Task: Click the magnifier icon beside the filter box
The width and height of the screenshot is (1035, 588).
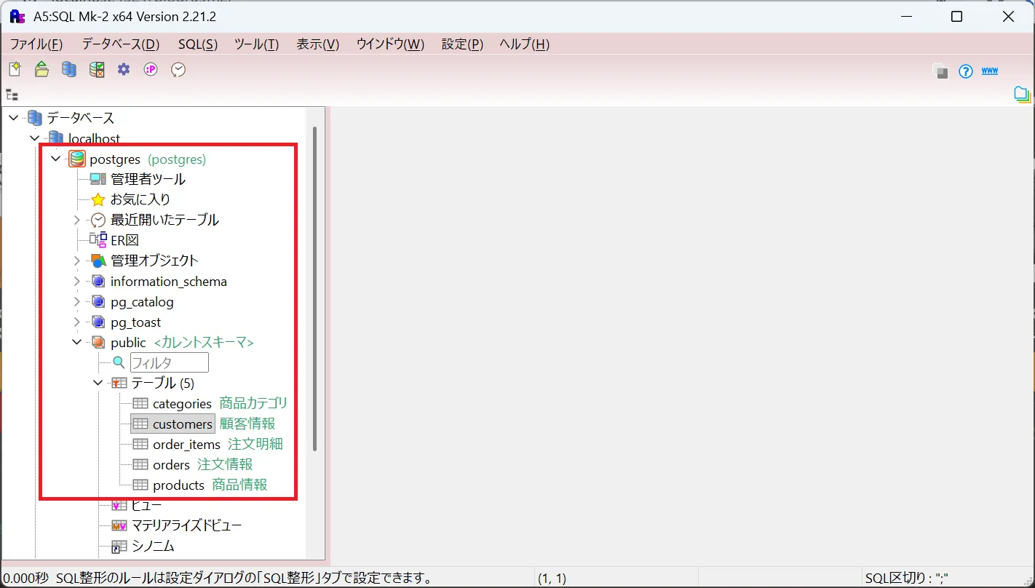Action: point(119,362)
